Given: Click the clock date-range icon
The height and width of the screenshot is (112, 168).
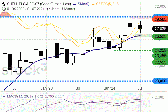Looking at the screenshot, I should click(x=4, y=9).
